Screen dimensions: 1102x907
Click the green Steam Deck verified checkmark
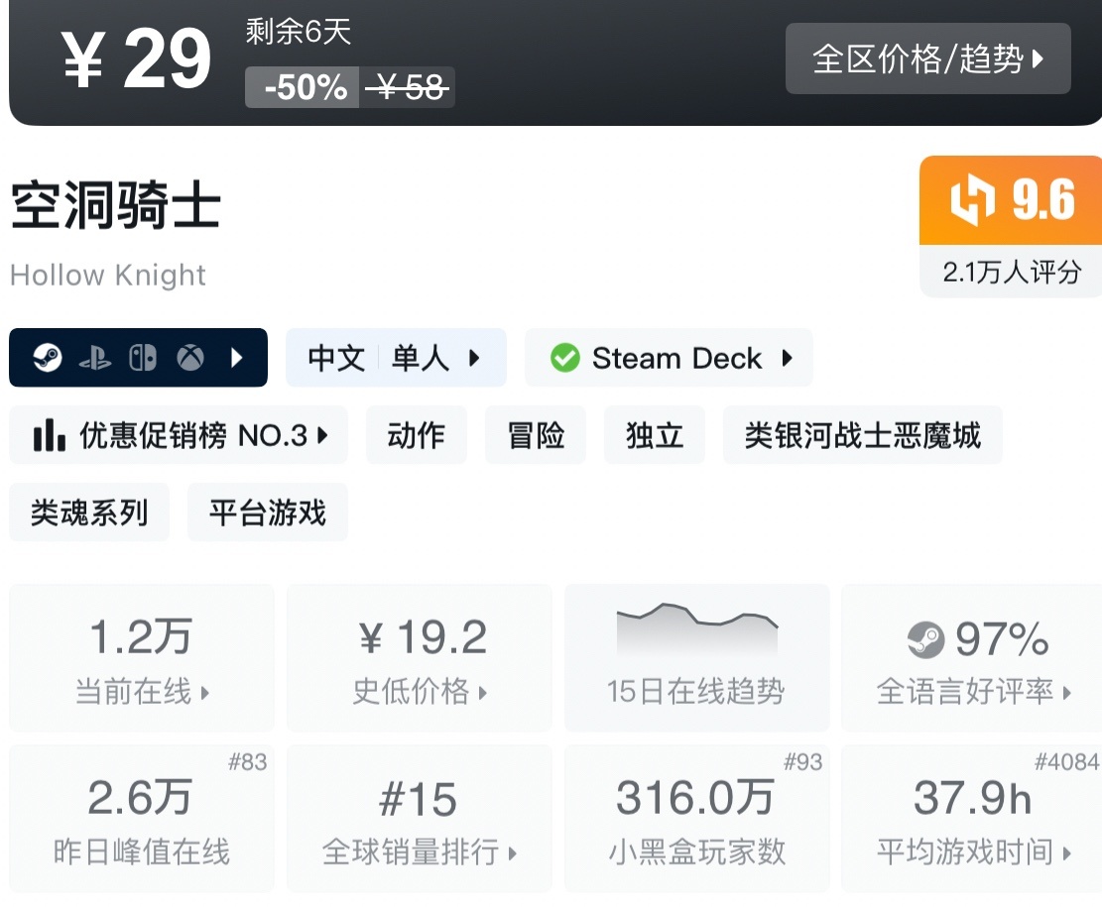[x=565, y=358]
